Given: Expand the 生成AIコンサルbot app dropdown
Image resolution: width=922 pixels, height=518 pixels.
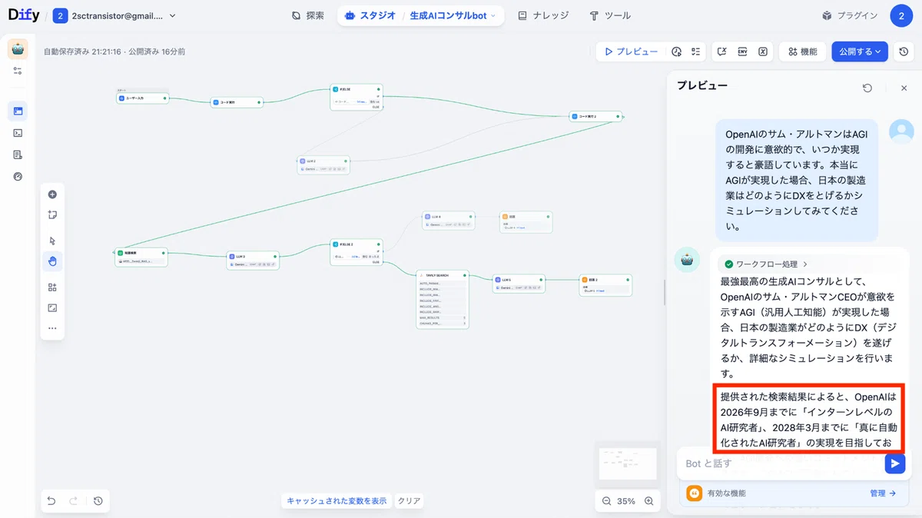Looking at the screenshot, I should tap(453, 15).
